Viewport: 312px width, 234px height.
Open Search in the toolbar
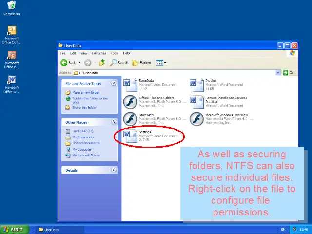[119, 63]
